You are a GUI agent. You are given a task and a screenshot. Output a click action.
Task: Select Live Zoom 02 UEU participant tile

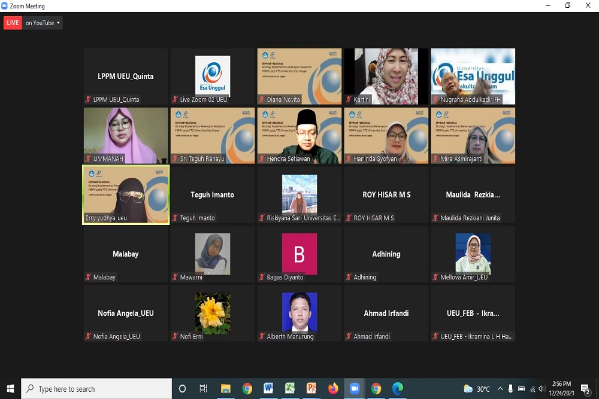coord(213,77)
